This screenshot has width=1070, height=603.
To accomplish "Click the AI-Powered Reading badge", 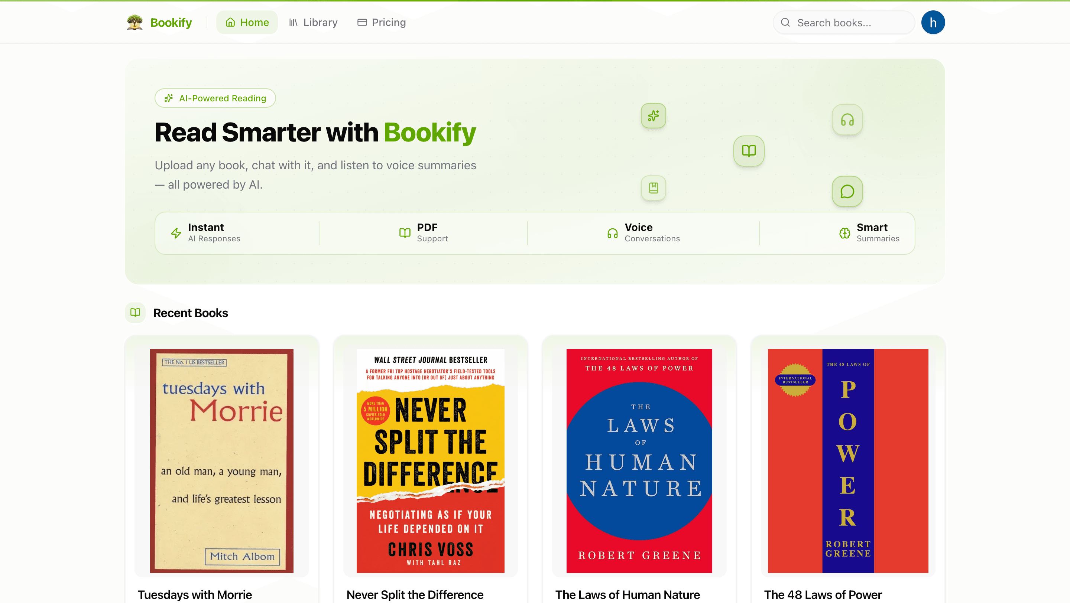I will click(215, 98).
